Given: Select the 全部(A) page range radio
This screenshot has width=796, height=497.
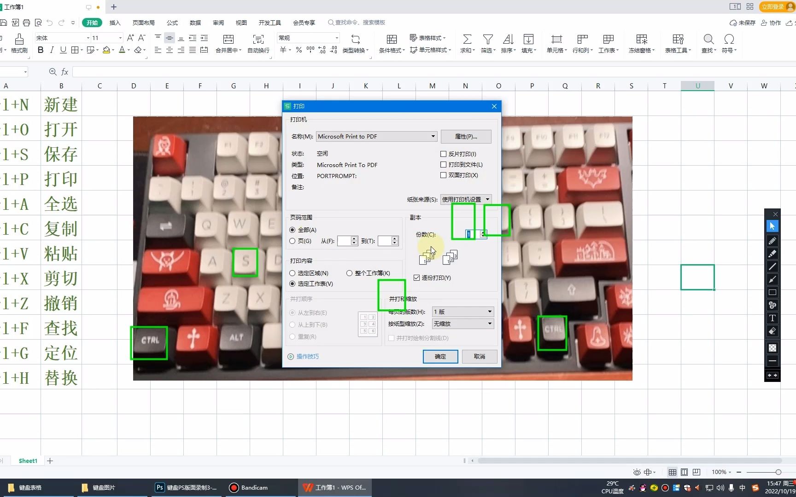Looking at the screenshot, I should [292, 230].
